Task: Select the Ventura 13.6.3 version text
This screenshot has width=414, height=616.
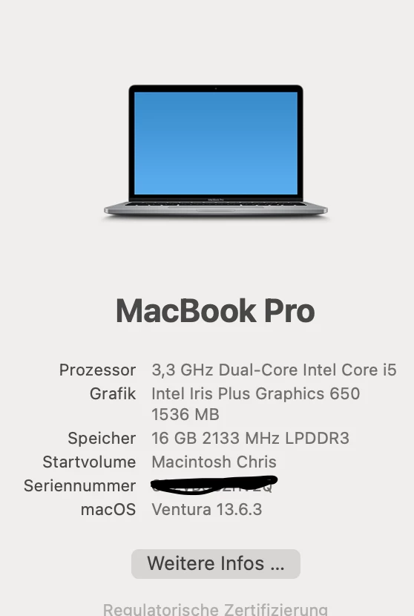Action: (x=206, y=510)
